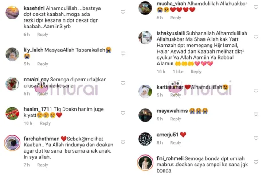Open the farehahothman username profile link

click(x=41, y=139)
